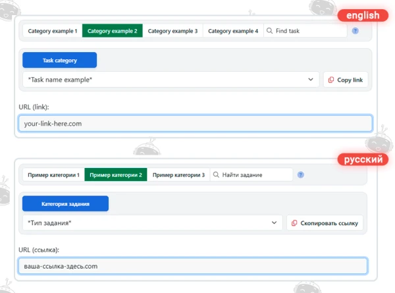Click red copy icon in Скопировать ссылку
This screenshot has height=293, width=395.
(x=294, y=223)
